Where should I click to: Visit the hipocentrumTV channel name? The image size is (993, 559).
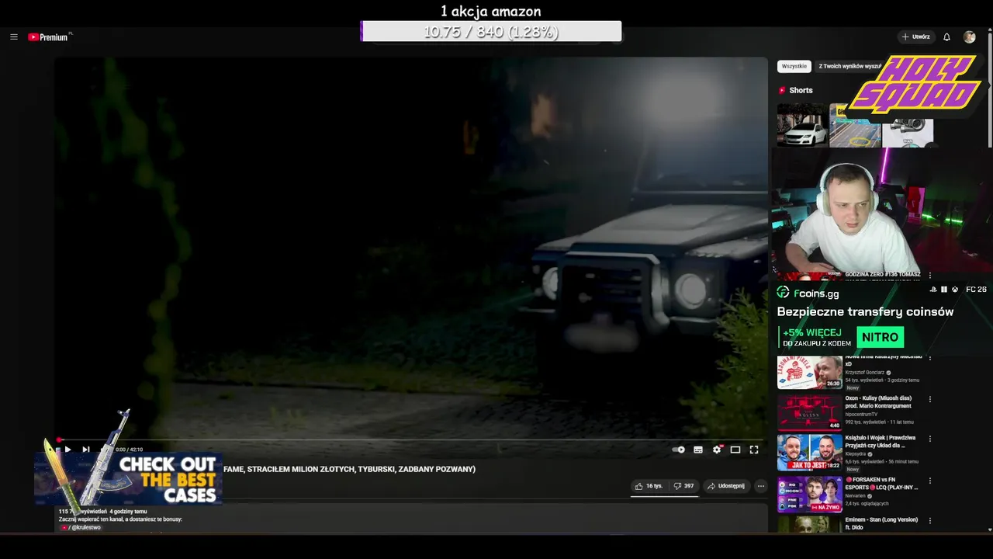pyautogui.click(x=861, y=415)
